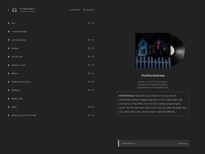Play the track Passion
This screenshot has width=205, height=154.
(x=9, y=48)
